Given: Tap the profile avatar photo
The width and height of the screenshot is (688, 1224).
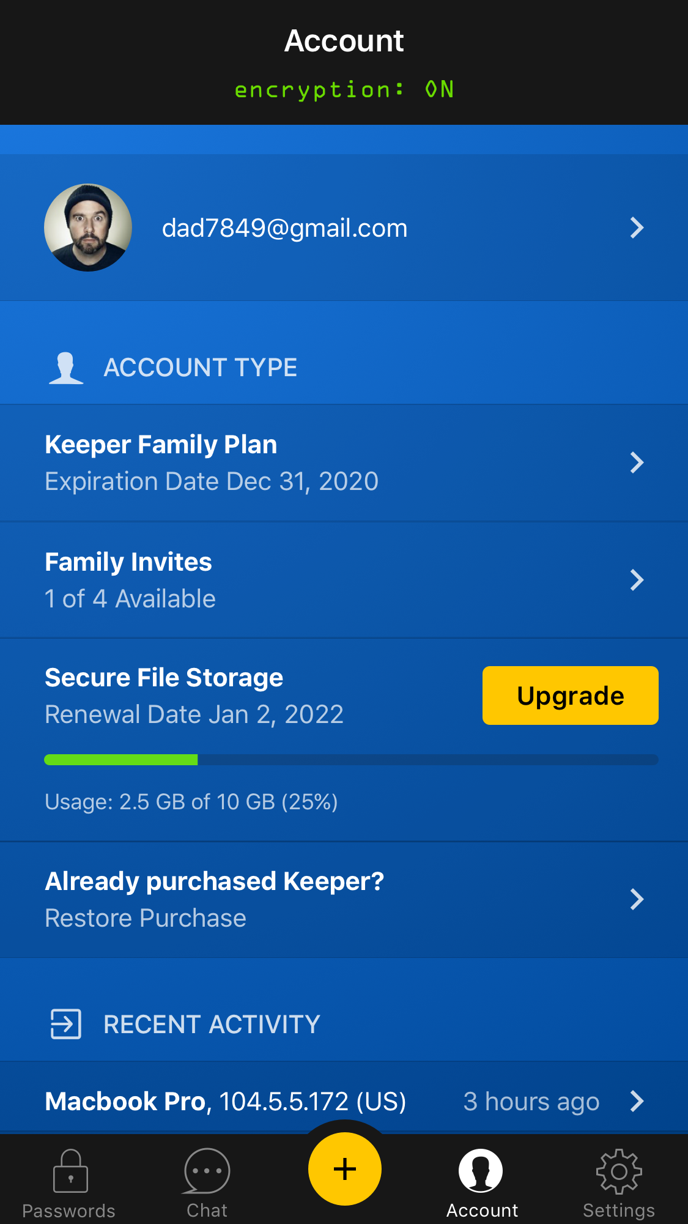Looking at the screenshot, I should pyautogui.click(x=88, y=228).
